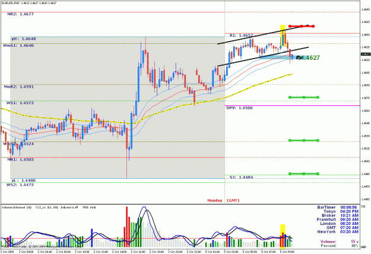This screenshot has height=254, width=371.
Task: Select the 2 Oct 22:00 time axis label
Action: pyautogui.click(x=194, y=252)
